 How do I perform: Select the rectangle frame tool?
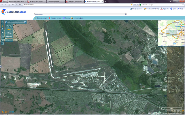pos(3,43)
